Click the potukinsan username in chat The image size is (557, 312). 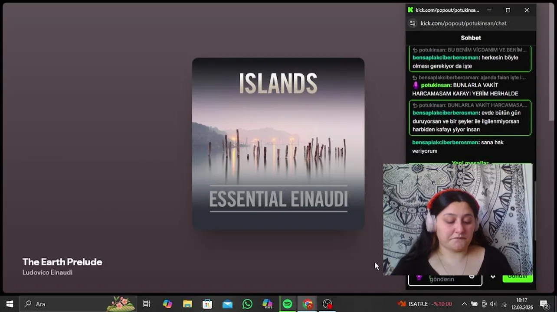436,85
